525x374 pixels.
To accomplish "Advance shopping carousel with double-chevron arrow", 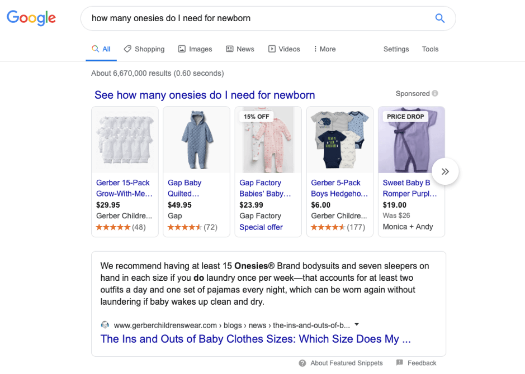I will 445,171.
